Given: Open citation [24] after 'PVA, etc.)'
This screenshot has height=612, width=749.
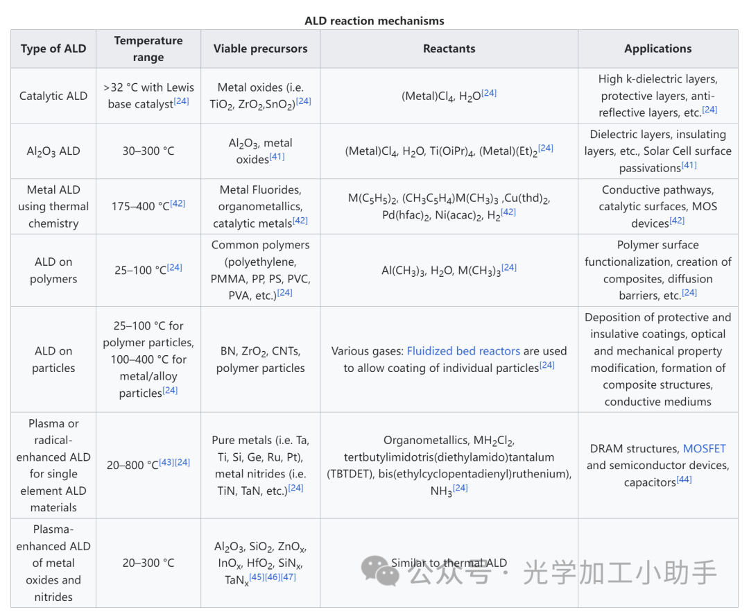Looking at the screenshot, I should [x=285, y=292].
